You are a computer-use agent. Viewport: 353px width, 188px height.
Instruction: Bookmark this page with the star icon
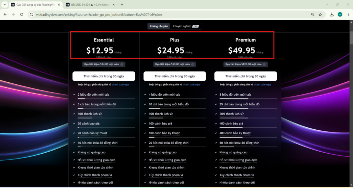point(320,14)
